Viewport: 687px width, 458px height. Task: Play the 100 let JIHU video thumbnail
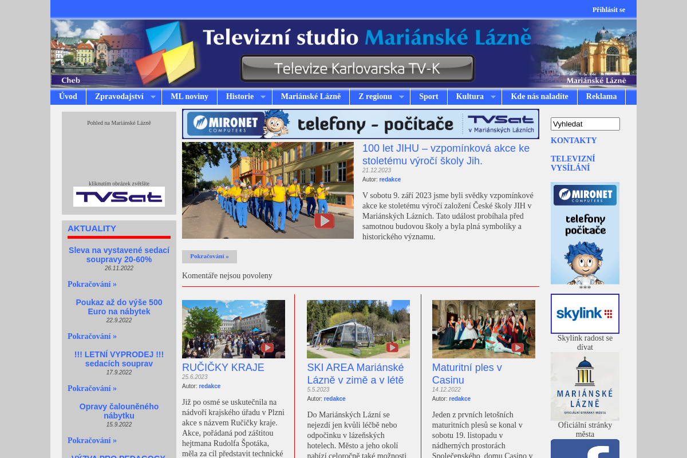[x=324, y=220]
